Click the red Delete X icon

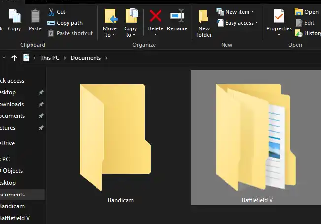coord(156,16)
